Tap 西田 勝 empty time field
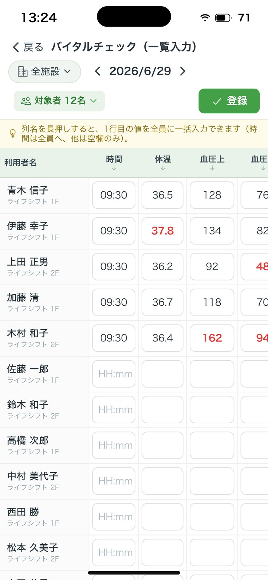This screenshot has height=580, width=268. point(114,517)
